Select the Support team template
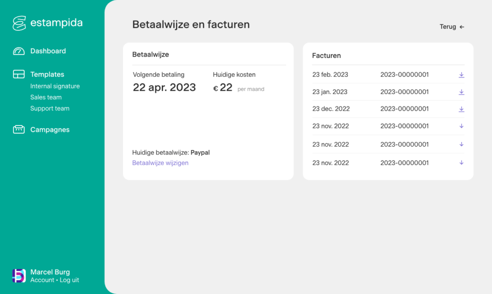Screen dimensions: 492x294 pos(50,108)
